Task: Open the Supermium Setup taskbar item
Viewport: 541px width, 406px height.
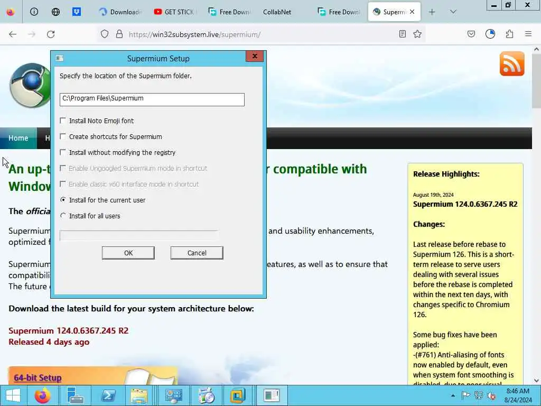Action: point(272,395)
